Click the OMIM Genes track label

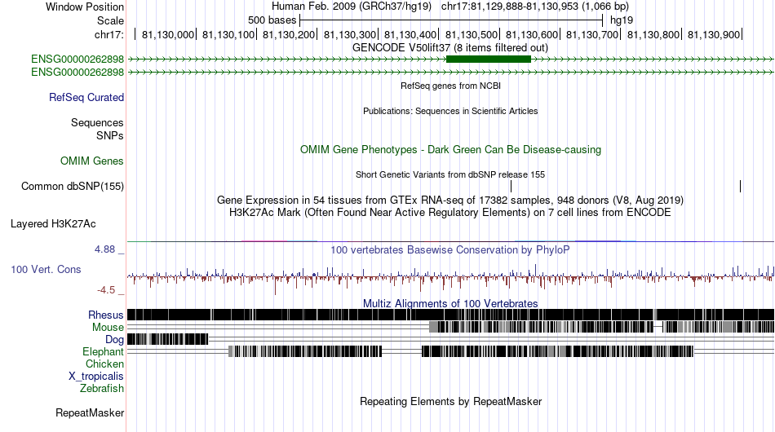92,161
